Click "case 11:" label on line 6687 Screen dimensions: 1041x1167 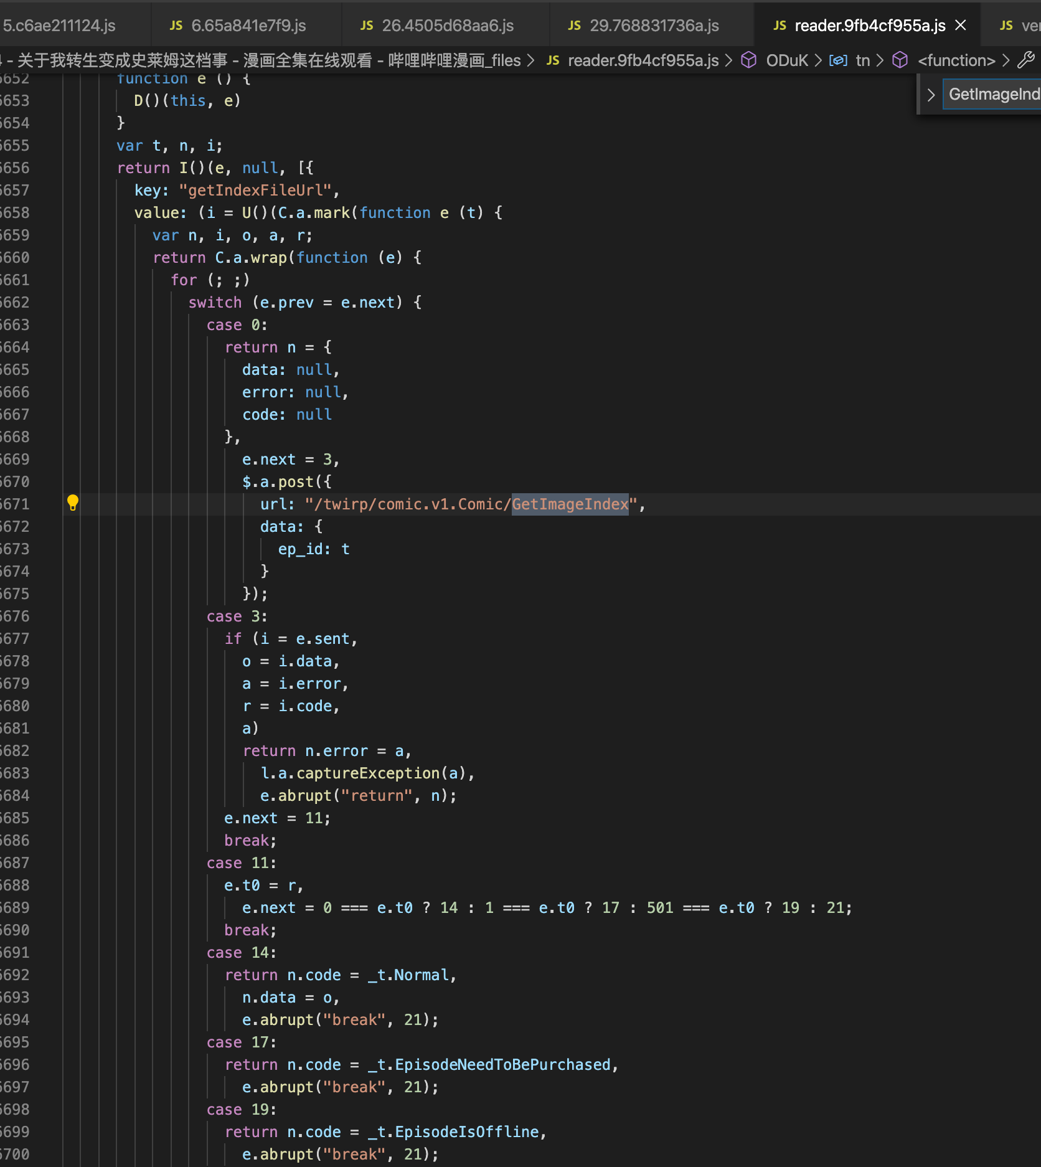tap(242, 862)
